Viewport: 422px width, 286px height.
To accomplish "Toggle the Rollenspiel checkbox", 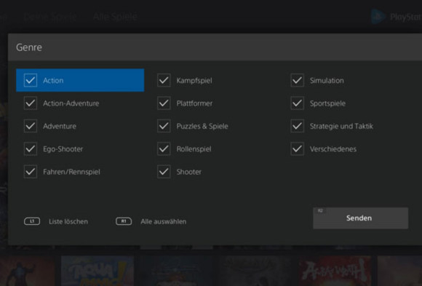I will 164,149.
